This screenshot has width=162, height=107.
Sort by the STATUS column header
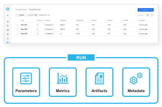tap(39, 21)
